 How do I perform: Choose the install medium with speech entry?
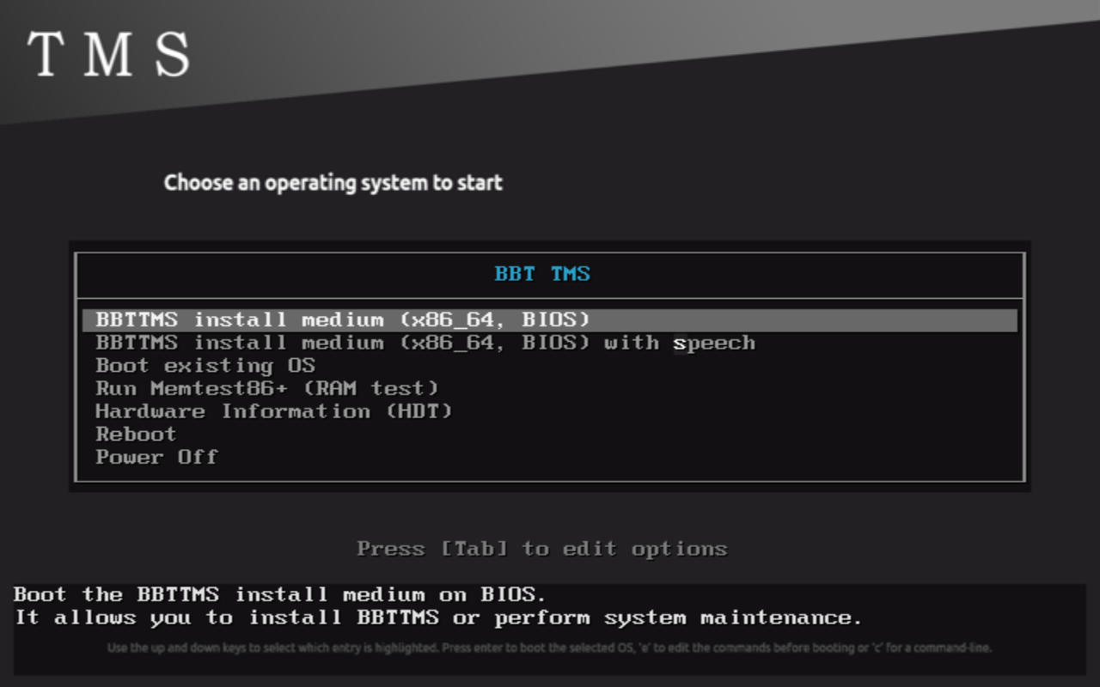425,343
